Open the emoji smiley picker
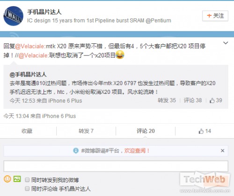Image resolution: width=234 pixels, height=196 pixels. click(7, 179)
